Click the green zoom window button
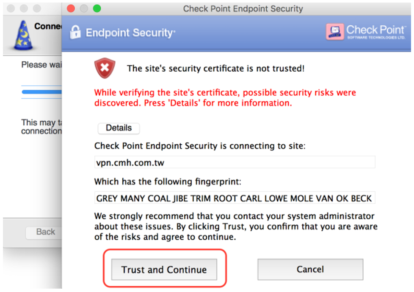This screenshot has width=414, height=292. pyautogui.click(x=97, y=8)
